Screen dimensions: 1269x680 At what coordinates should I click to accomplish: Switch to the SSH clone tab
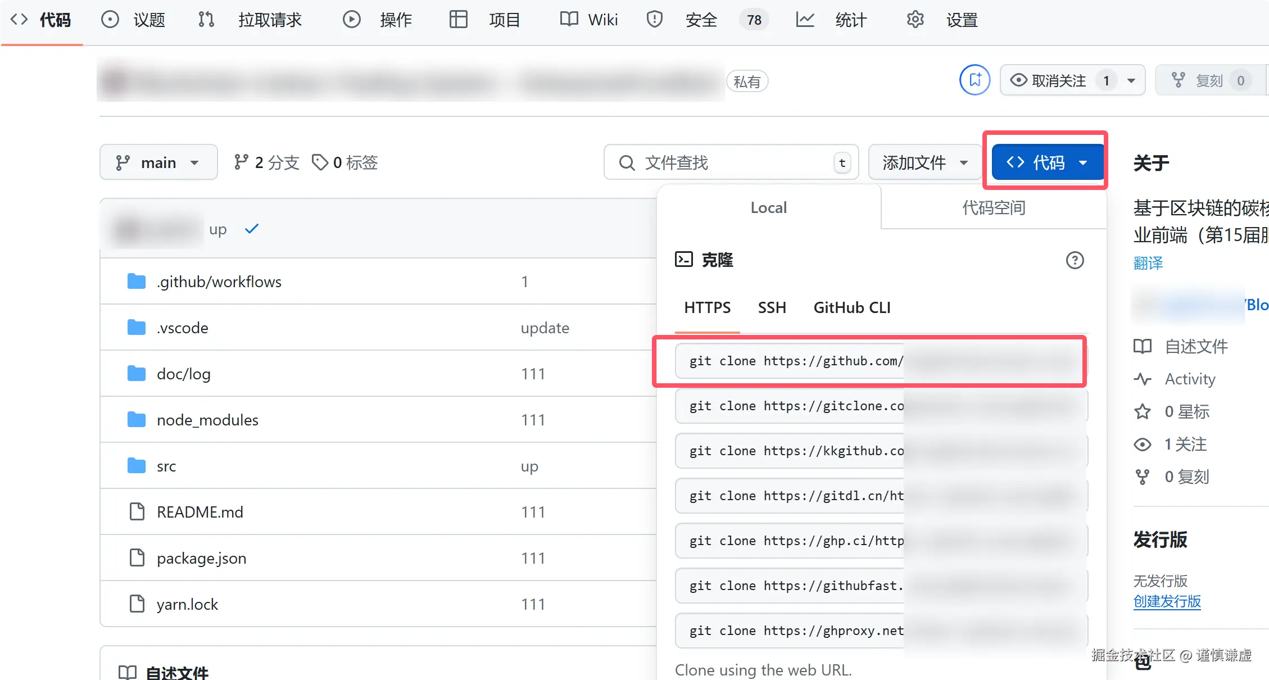tap(772, 307)
